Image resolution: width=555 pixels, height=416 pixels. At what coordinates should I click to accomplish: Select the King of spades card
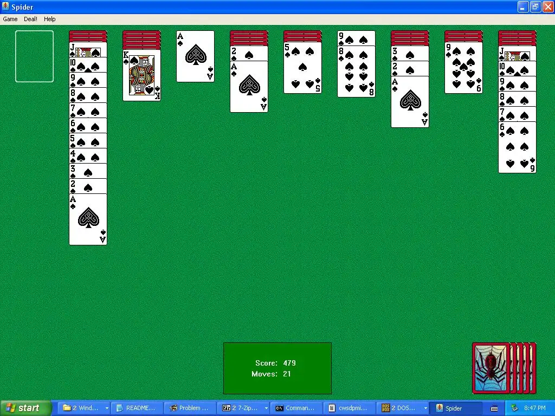(x=141, y=75)
